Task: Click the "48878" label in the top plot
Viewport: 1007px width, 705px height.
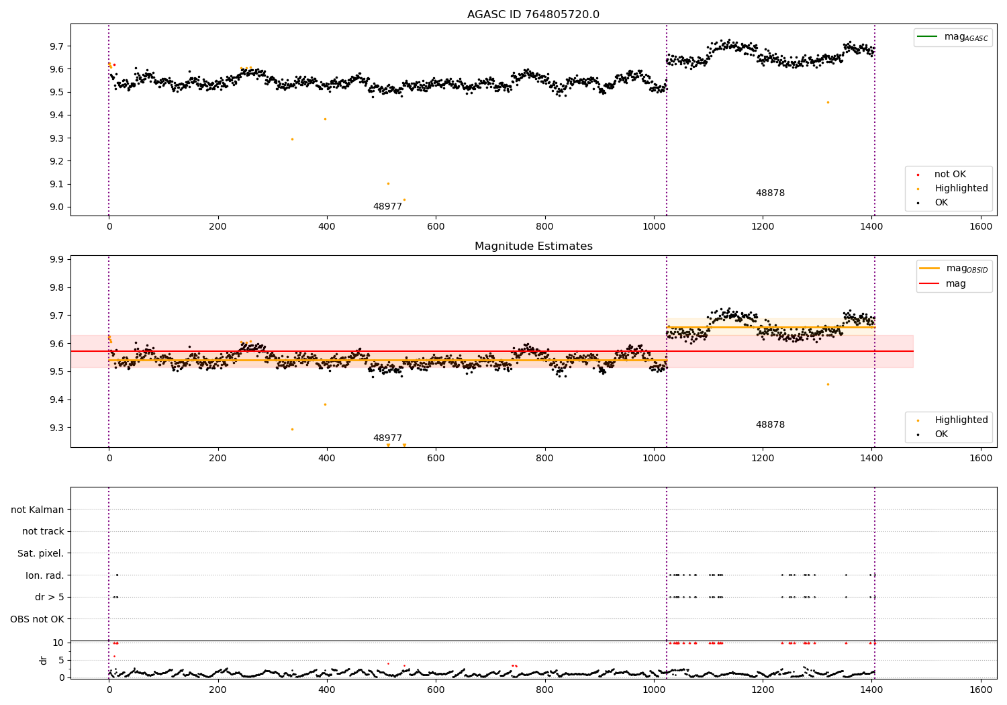Action: (770, 193)
